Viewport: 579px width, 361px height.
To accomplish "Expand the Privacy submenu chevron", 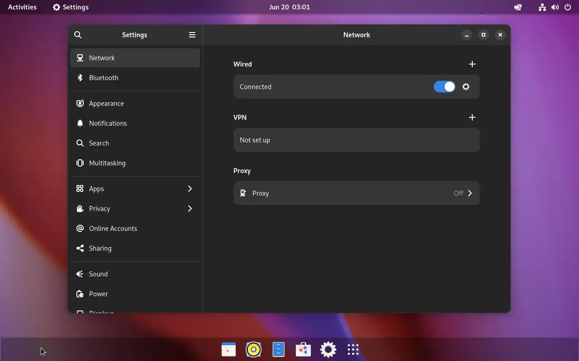I will (x=190, y=208).
